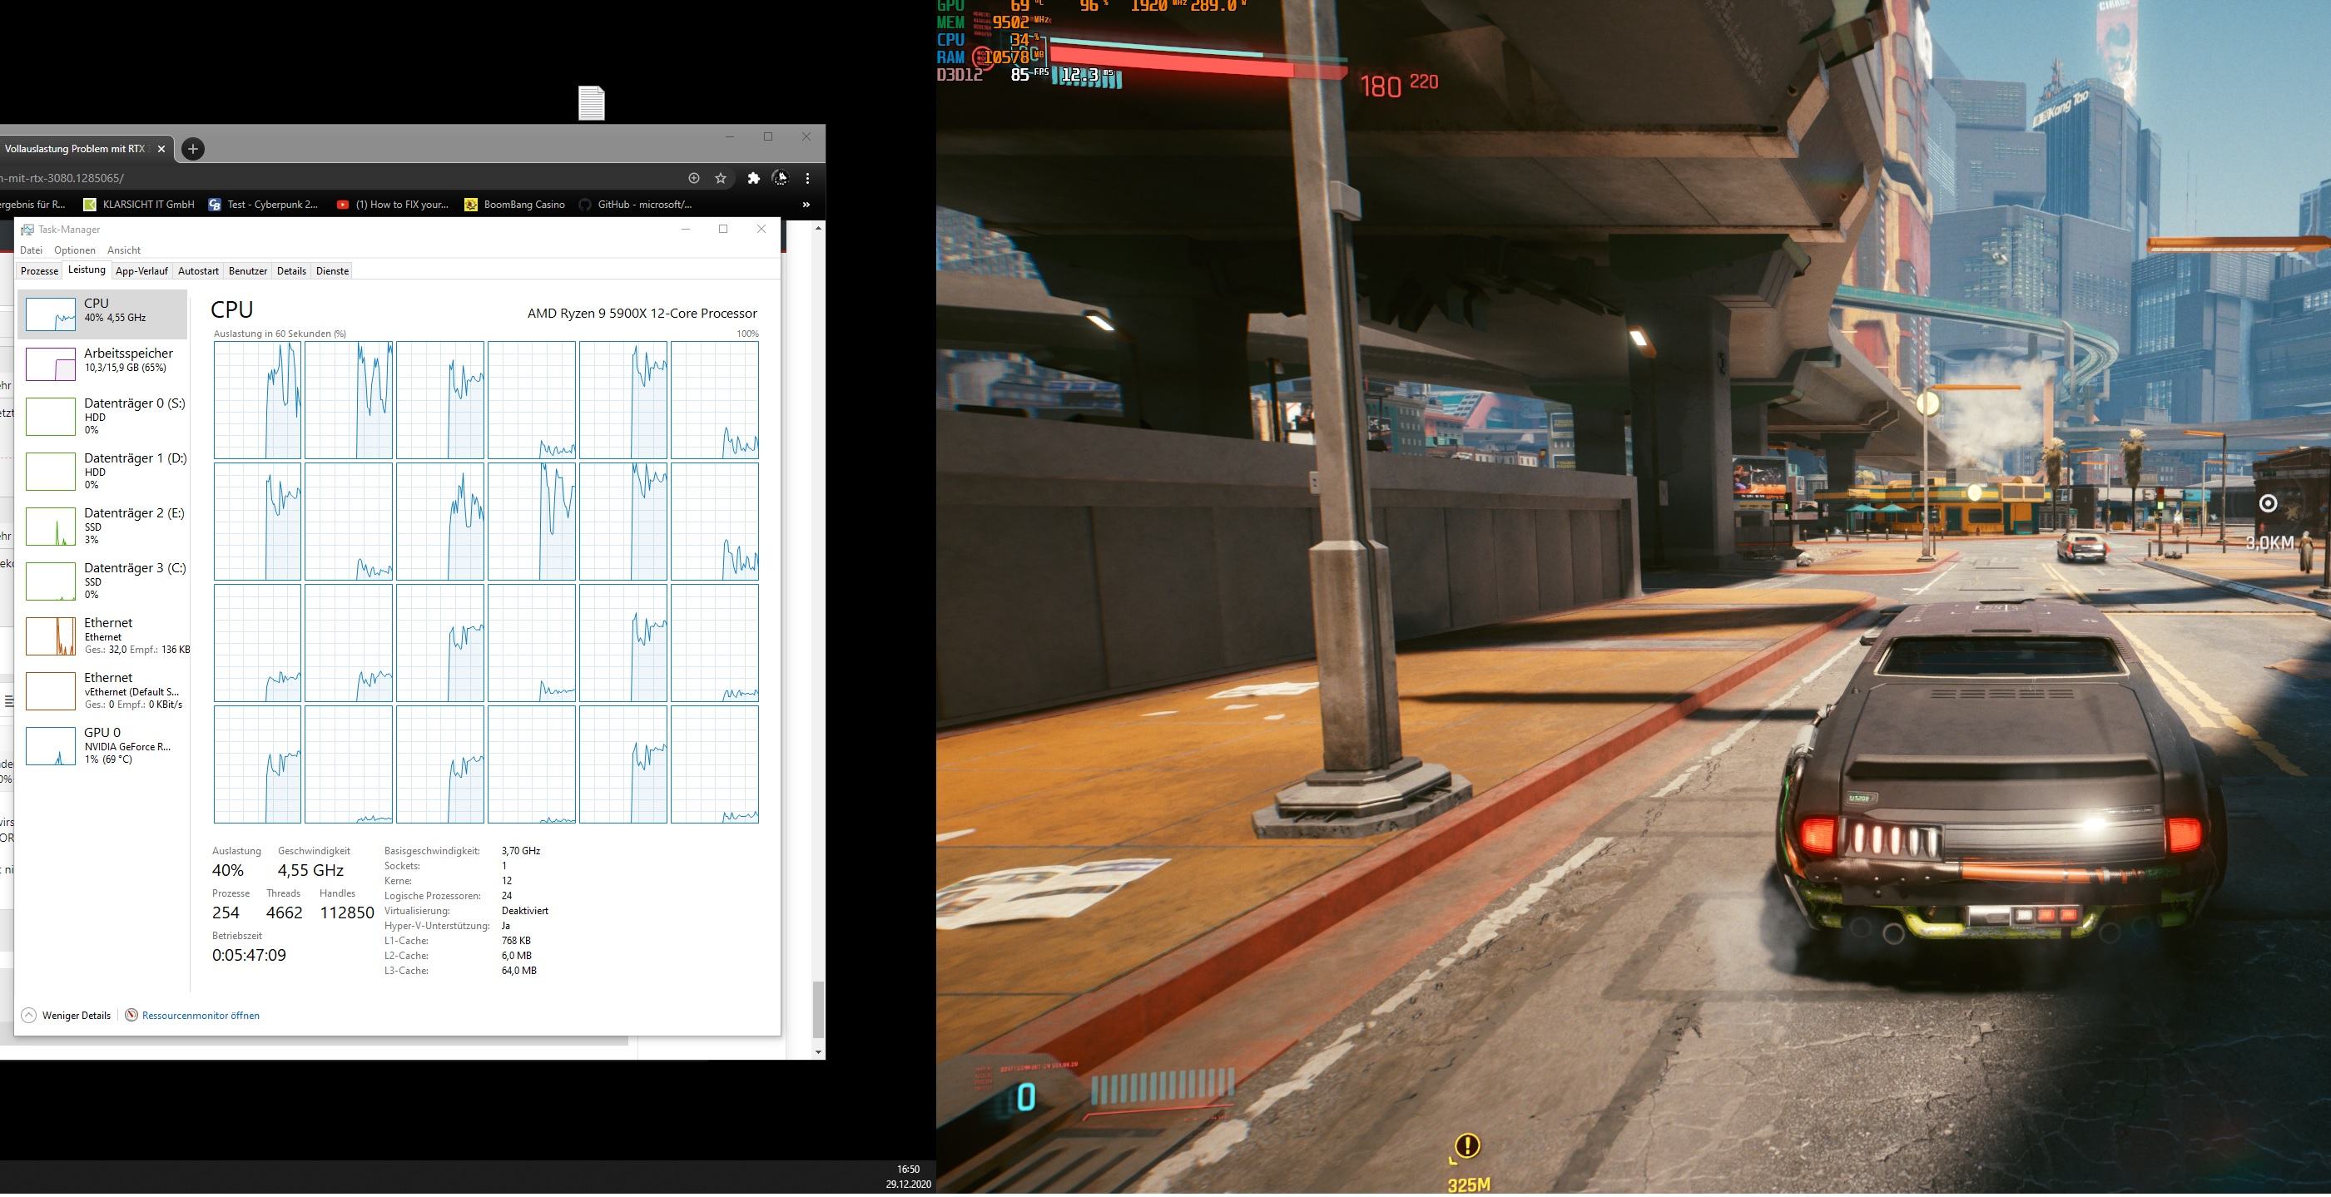This screenshot has width=2331, height=1197.
Task: Click the white waypoint icon above 3,0KM
Action: click(2268, 504)
